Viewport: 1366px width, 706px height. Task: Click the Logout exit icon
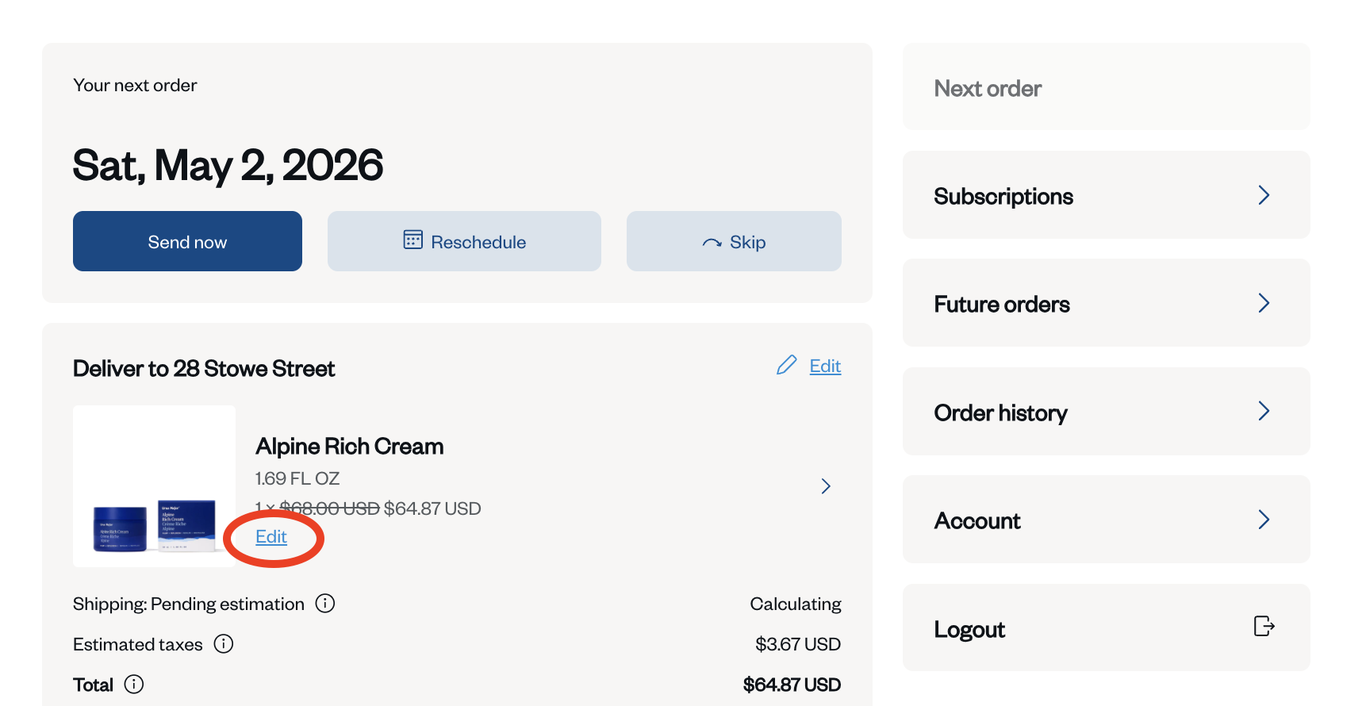[x=1264, y=627]
